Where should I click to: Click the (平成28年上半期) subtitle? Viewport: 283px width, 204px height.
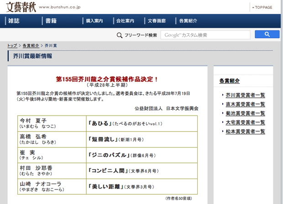pyautogui.click(x=107, y=85)
